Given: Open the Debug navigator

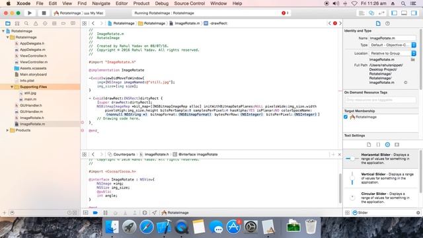Looking at the screenshot, I should tap(54, 24).
